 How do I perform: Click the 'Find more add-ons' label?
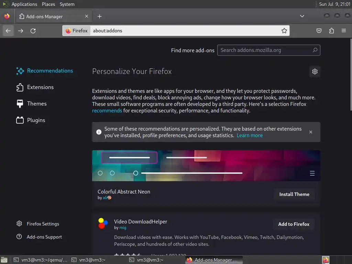click(192, 50)
